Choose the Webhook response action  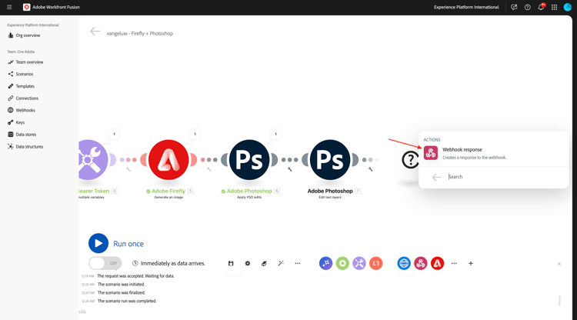click(493, 153)
